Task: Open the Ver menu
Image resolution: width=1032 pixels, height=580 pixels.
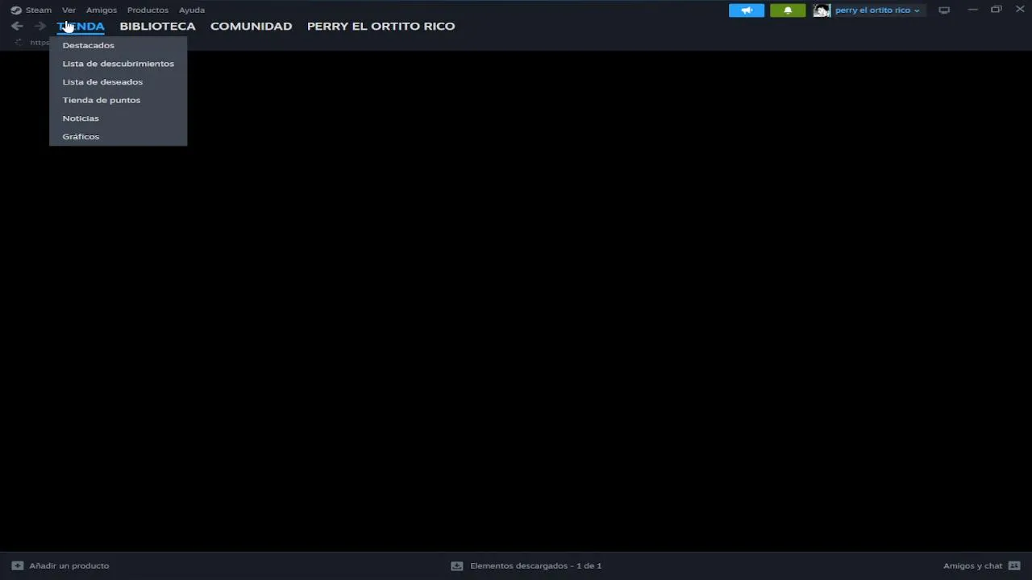Action: point(69,10)
